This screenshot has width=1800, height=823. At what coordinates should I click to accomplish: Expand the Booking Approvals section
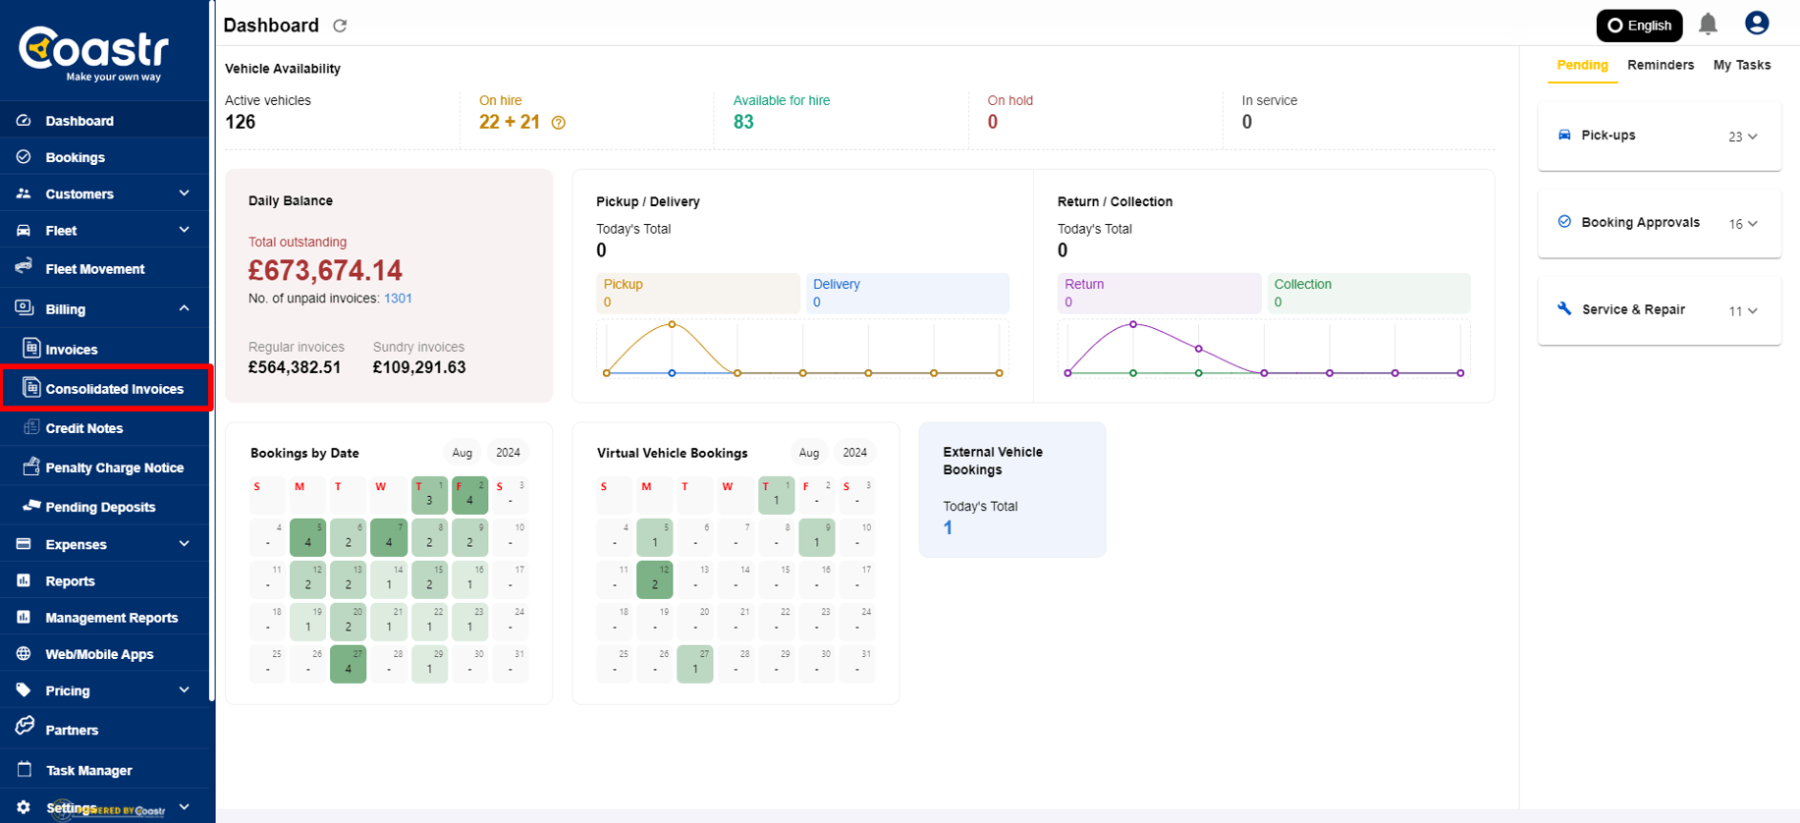tap(1752, 224)
